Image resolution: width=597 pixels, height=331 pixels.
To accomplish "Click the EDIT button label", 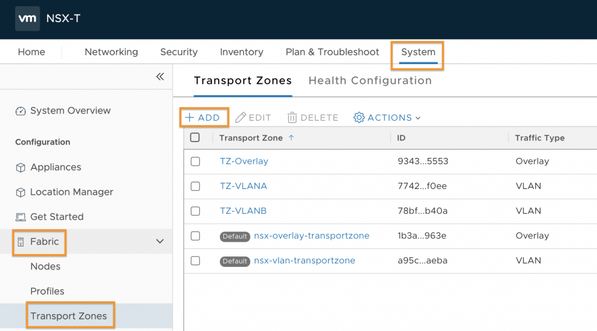I will [x=260, y=118].
